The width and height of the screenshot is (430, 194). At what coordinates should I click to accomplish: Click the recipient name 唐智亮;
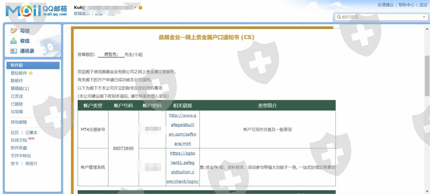[111, 55]
